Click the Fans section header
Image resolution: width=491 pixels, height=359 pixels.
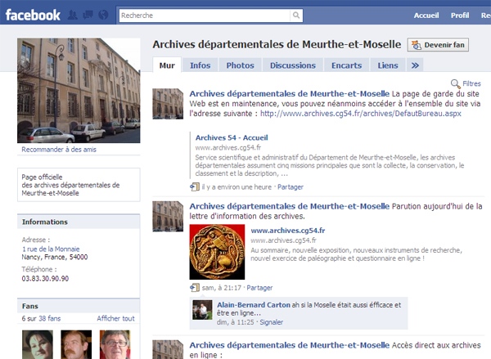pos(79,306)
